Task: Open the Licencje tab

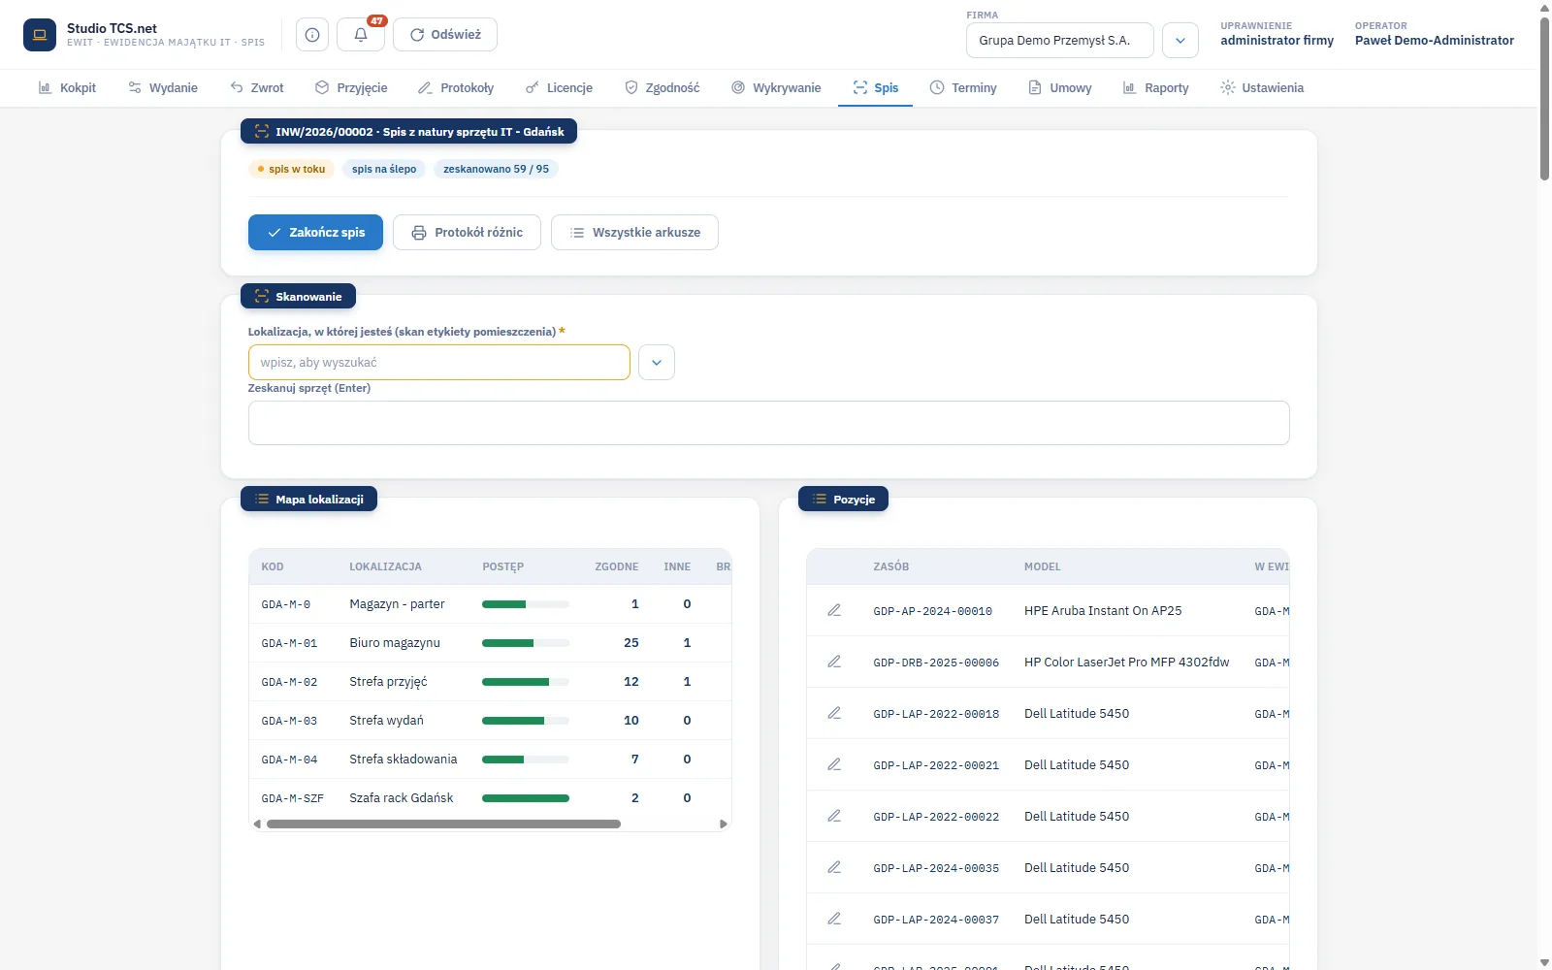Action: click(x=559, y=88)
